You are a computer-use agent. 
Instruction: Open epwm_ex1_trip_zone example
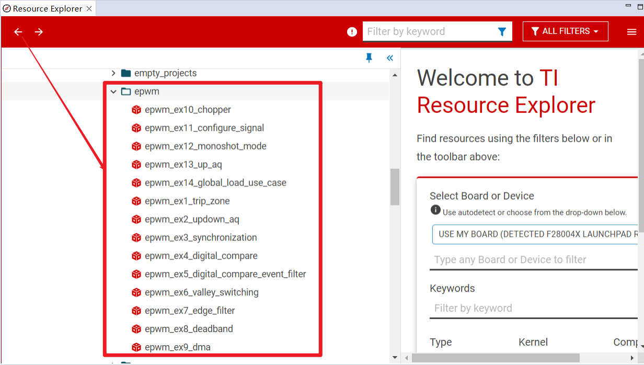(x=187, y=201)
